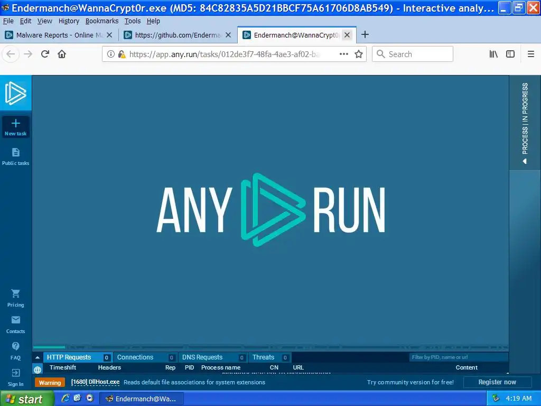Collapse the network panel with up arrow
Screen dimensions: 541x406
coord(38,357)
